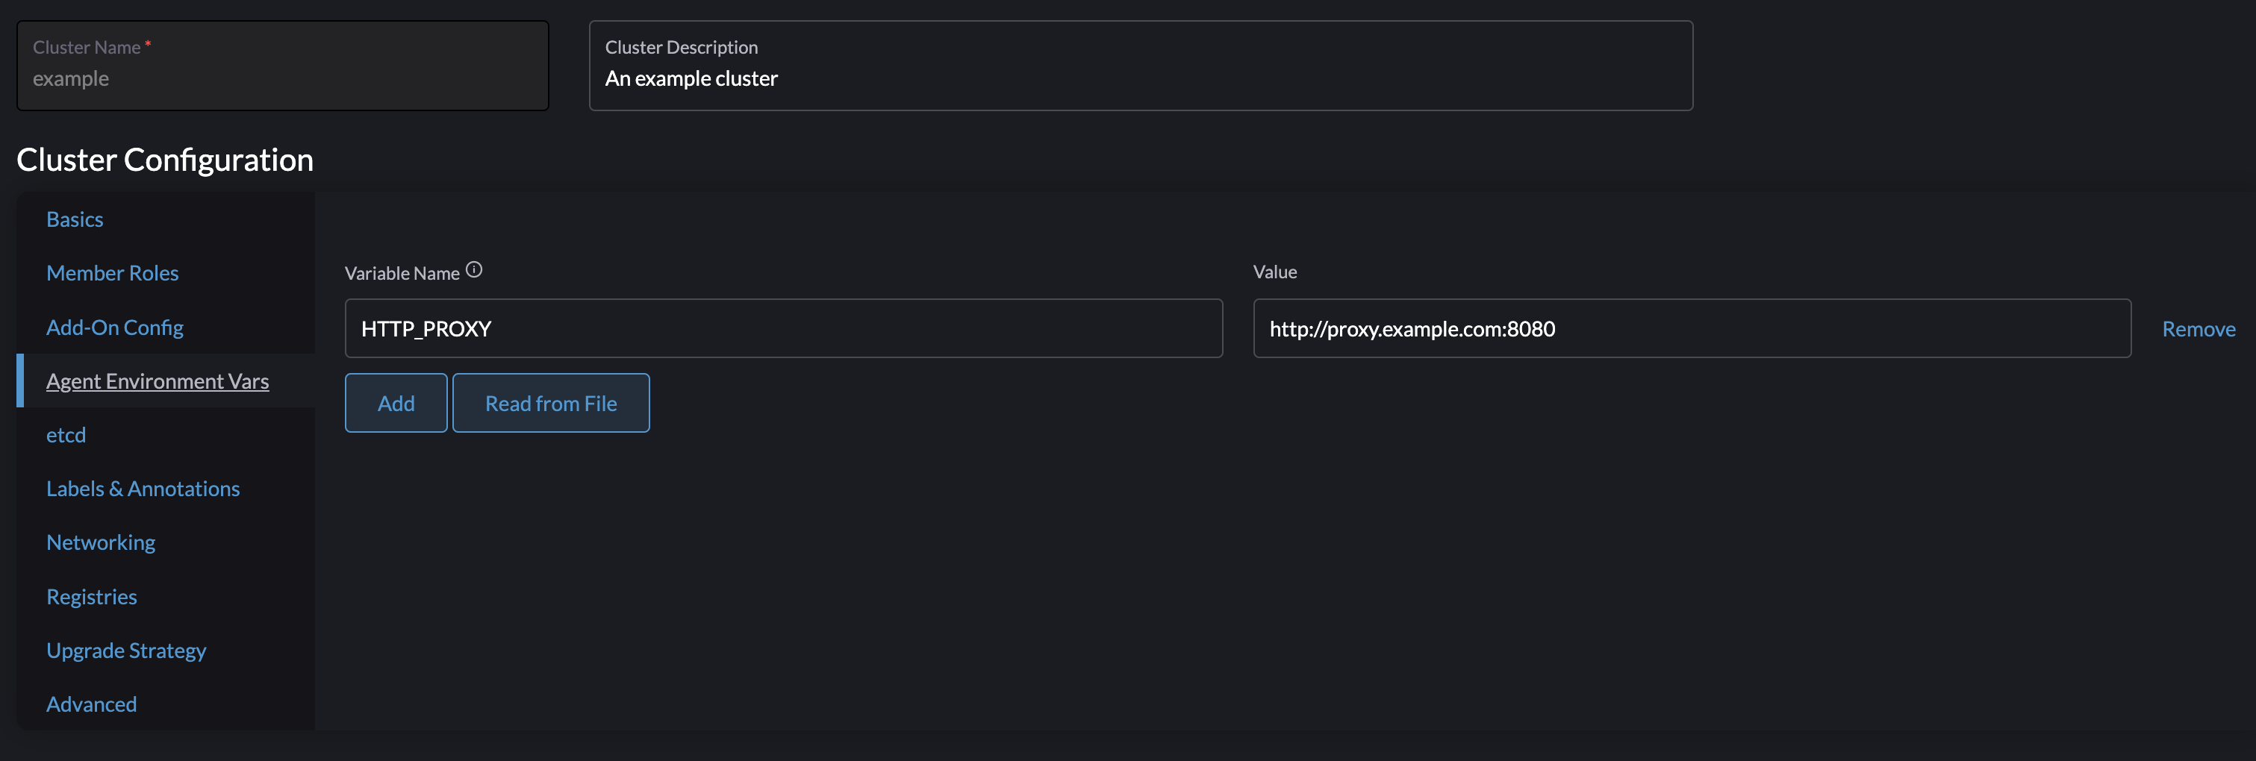Switch to the etcd section

(x=66, y=433)
